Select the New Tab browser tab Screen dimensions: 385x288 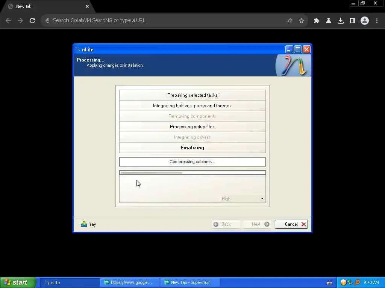[48, 7]
